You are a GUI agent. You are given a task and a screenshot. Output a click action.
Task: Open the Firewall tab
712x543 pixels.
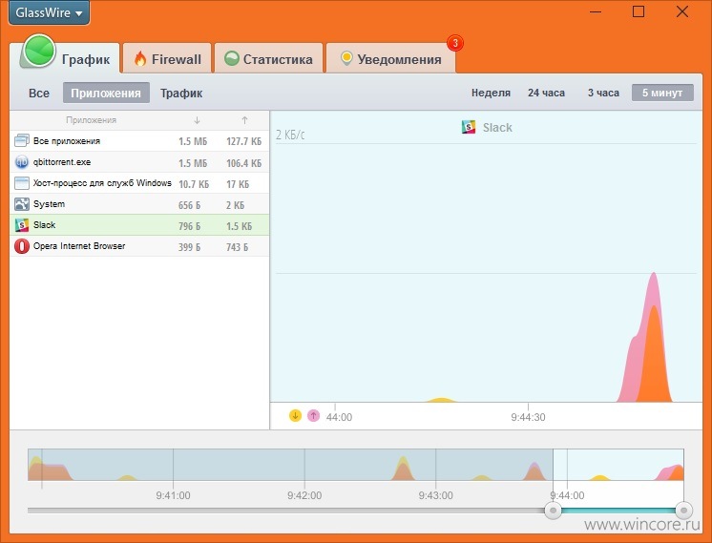tap(167, 58)
